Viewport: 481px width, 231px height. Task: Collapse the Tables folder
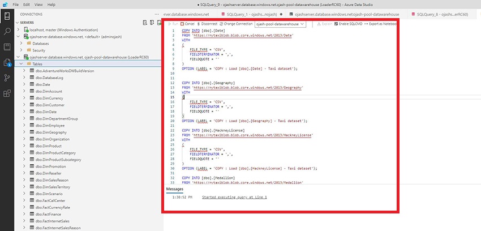click(21, 64)
